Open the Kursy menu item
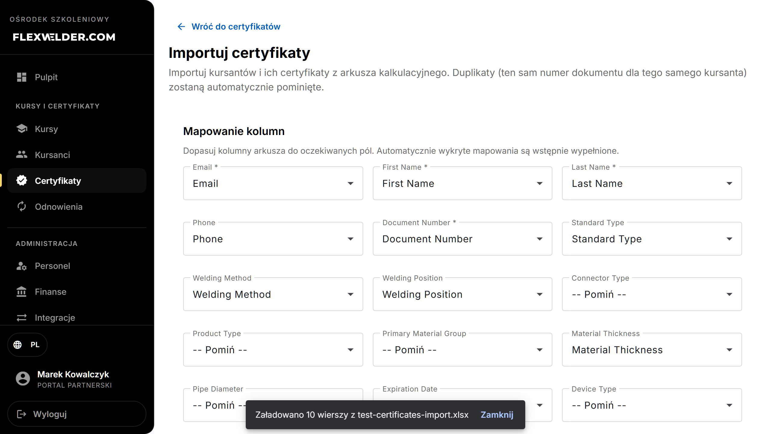This screenshot has height=434, width=771. pos(77,129)
